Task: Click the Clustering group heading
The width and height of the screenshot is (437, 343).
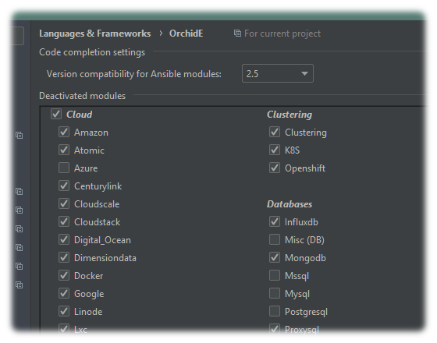Action: (x=290, y=115)
